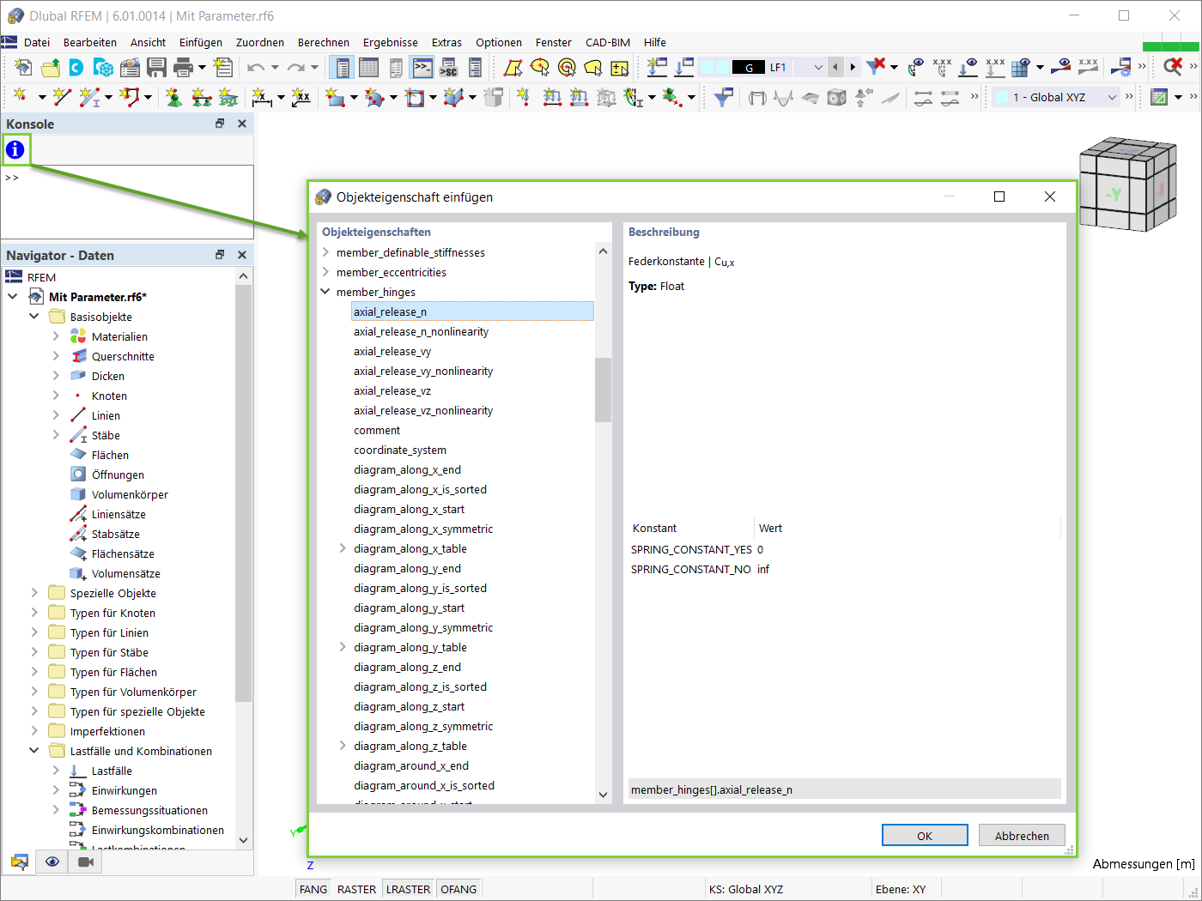Viewport: 1202px width, 901px height.
Task: Click the blue info icon in Konsole
Action: tap(15, 150)
